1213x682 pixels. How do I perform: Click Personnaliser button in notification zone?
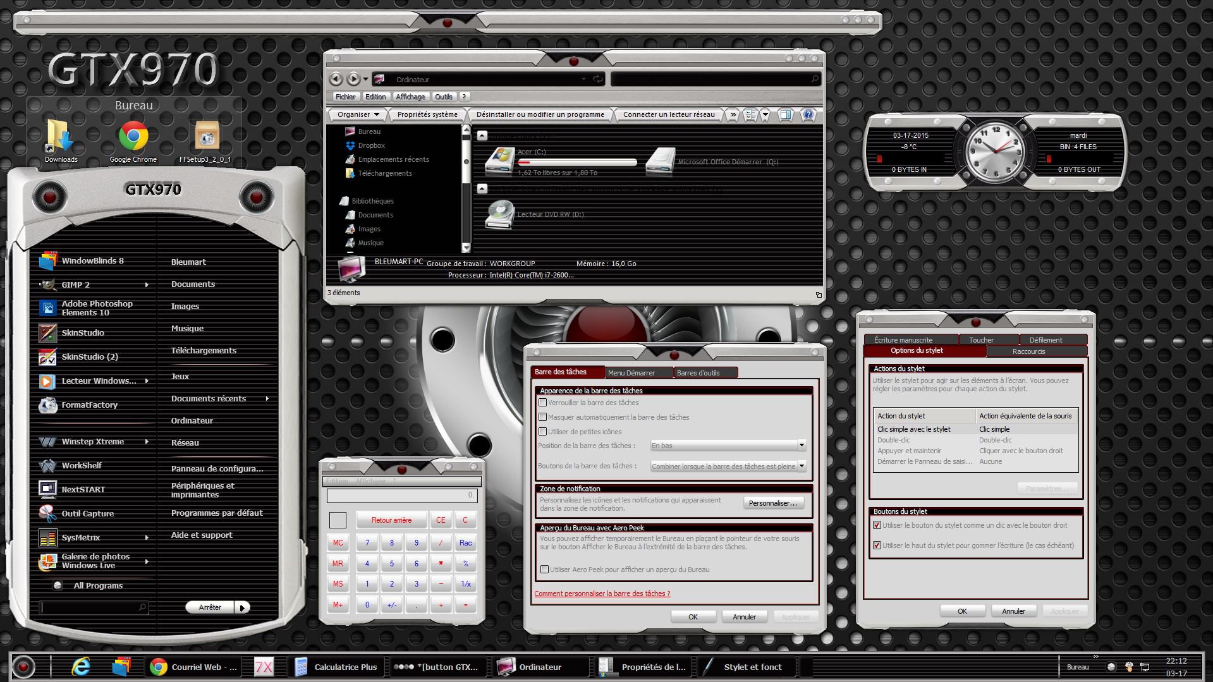point(773,503)
